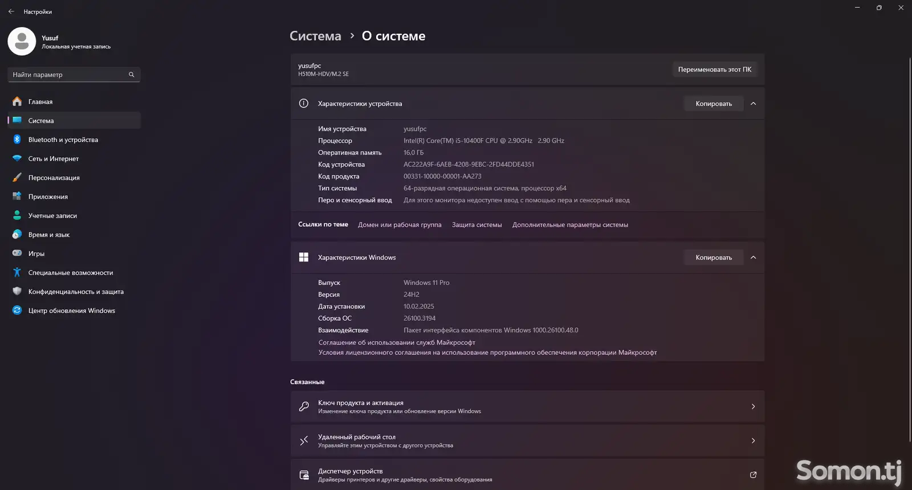The height and width of the screenshot is (490, 912).
Task: Open Защита системы link
Action: pyautogui.click(x=477, y=224)
